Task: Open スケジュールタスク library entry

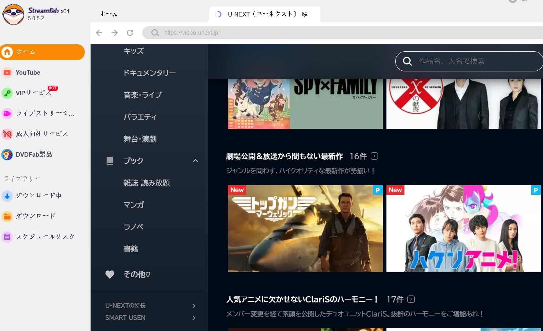Action: click(x=45, y=237)
